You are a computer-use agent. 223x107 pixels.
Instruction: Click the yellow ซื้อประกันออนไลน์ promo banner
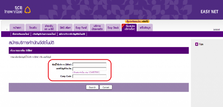click(137, 21)
